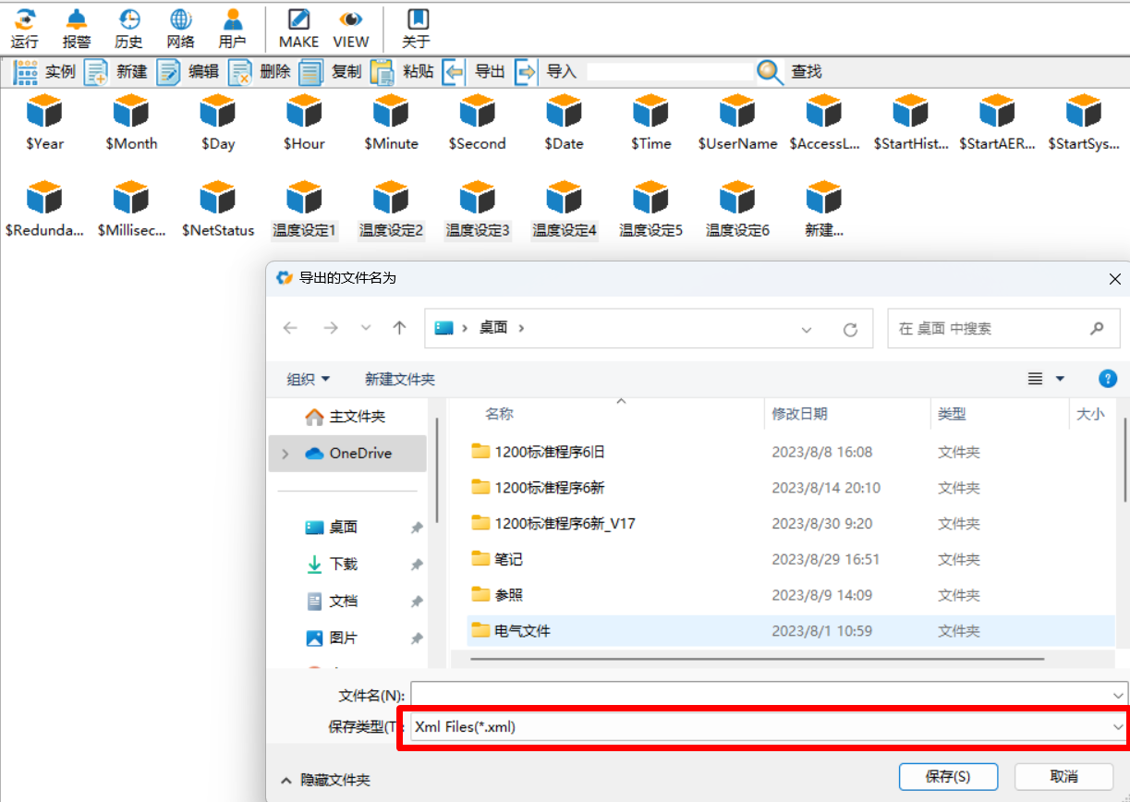Click the 保存(S) save button
The width and height of the screenshot is (1130, 802).
click(x=948, y=776)
